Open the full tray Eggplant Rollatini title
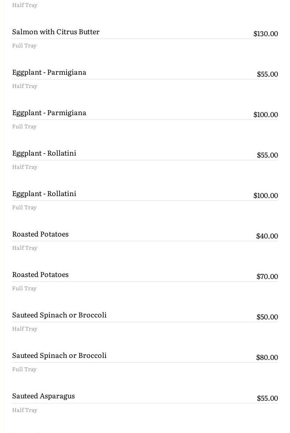The height and width of the screenshot is (433, 290). pyautogui.click(x=44, y=194)
